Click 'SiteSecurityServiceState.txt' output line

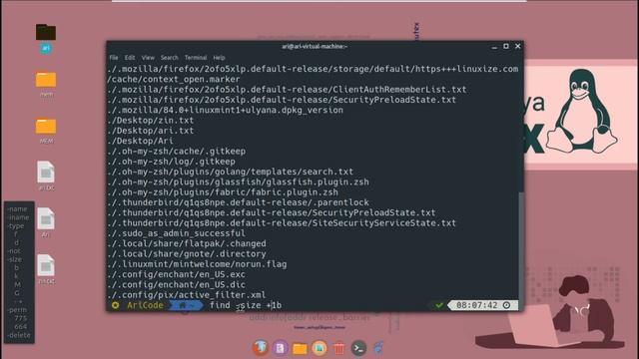pos(282,223)
